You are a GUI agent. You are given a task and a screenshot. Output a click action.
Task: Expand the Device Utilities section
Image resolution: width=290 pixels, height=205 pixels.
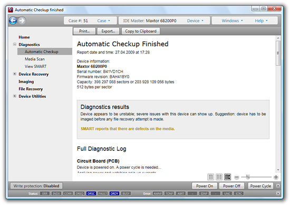point(15,96)
